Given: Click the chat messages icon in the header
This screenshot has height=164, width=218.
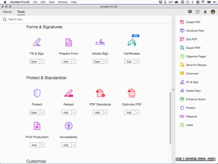Looking at the screenshot, I should point(190,12).
